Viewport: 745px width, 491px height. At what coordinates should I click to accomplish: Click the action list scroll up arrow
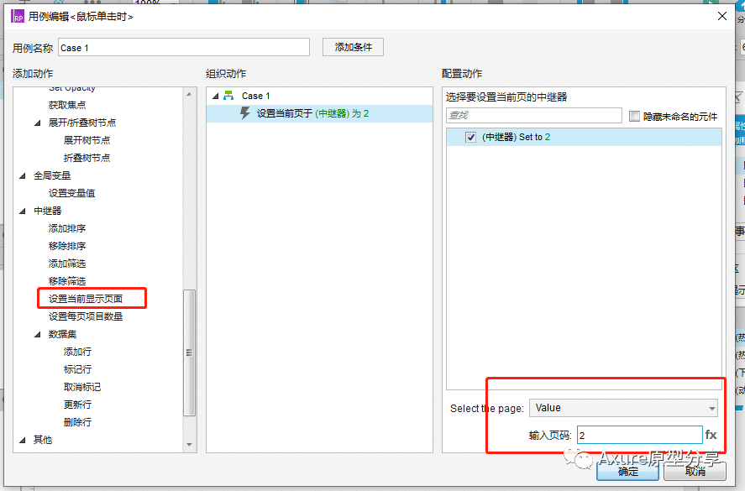[189, 94]
